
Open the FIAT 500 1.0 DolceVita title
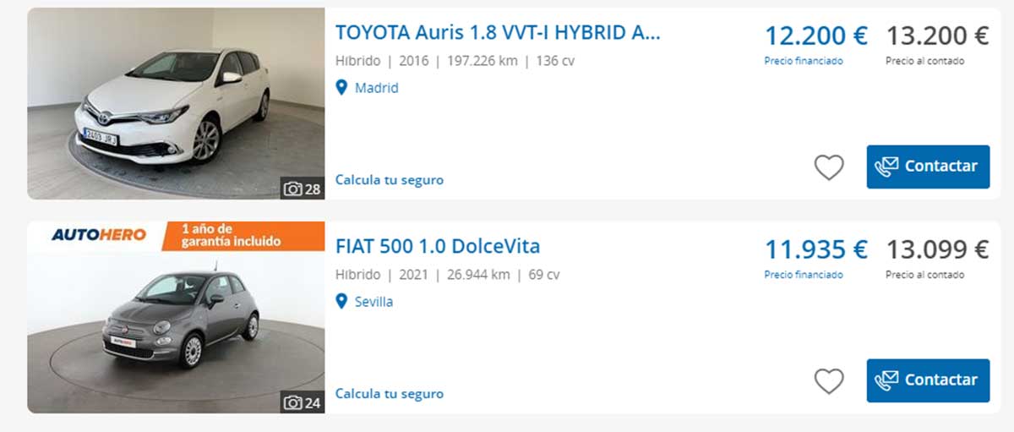[437, 247]
